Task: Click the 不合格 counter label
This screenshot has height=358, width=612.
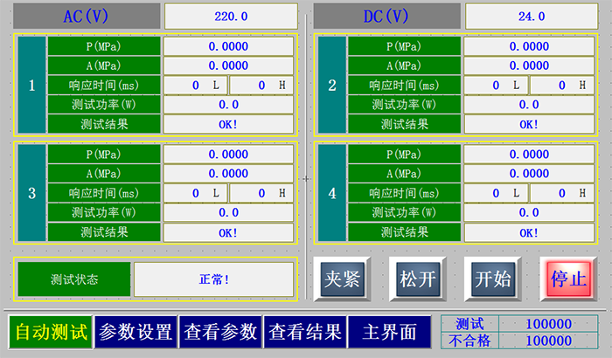Action: [x=469, y=341]
